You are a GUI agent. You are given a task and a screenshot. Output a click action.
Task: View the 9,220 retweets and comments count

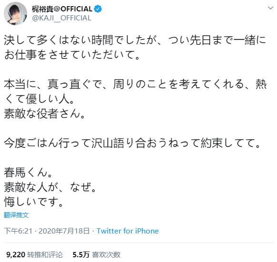16,254
